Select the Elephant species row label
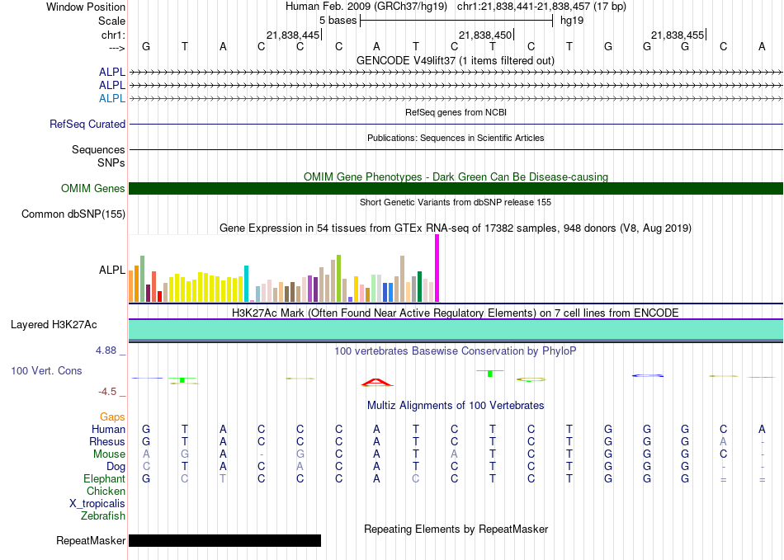 pos(105,478)
